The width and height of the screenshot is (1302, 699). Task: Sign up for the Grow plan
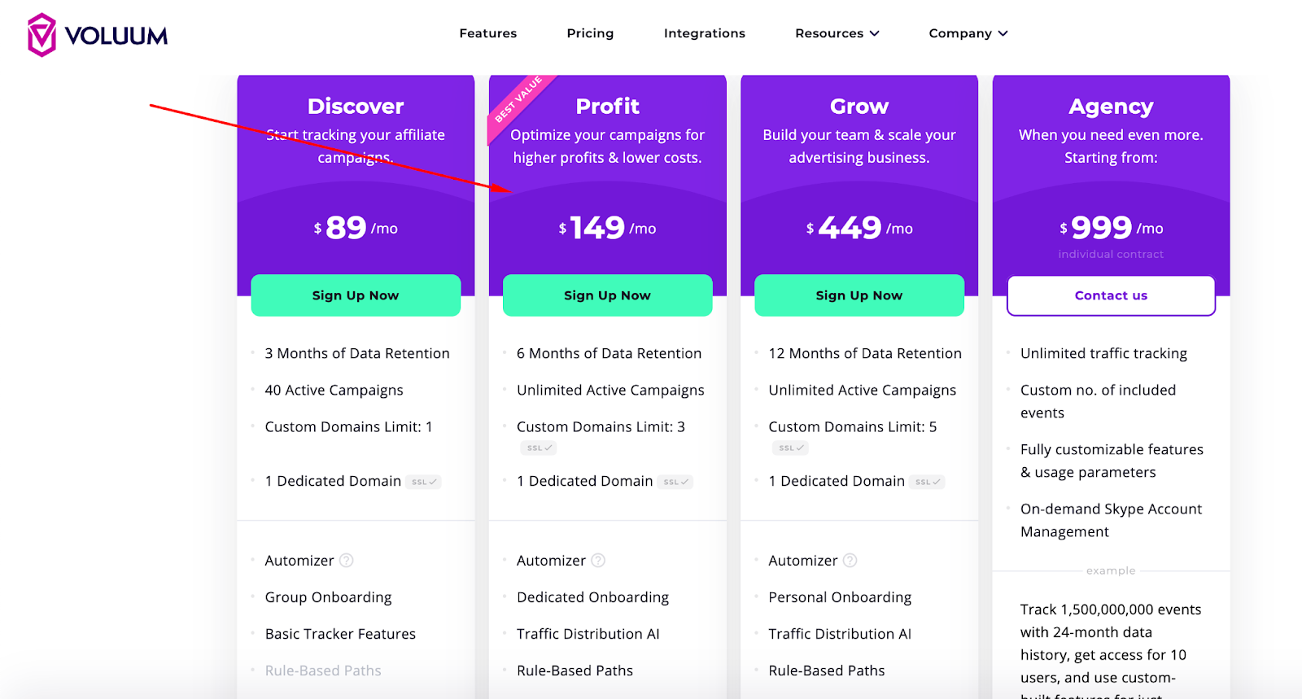(x=859, y=295)
